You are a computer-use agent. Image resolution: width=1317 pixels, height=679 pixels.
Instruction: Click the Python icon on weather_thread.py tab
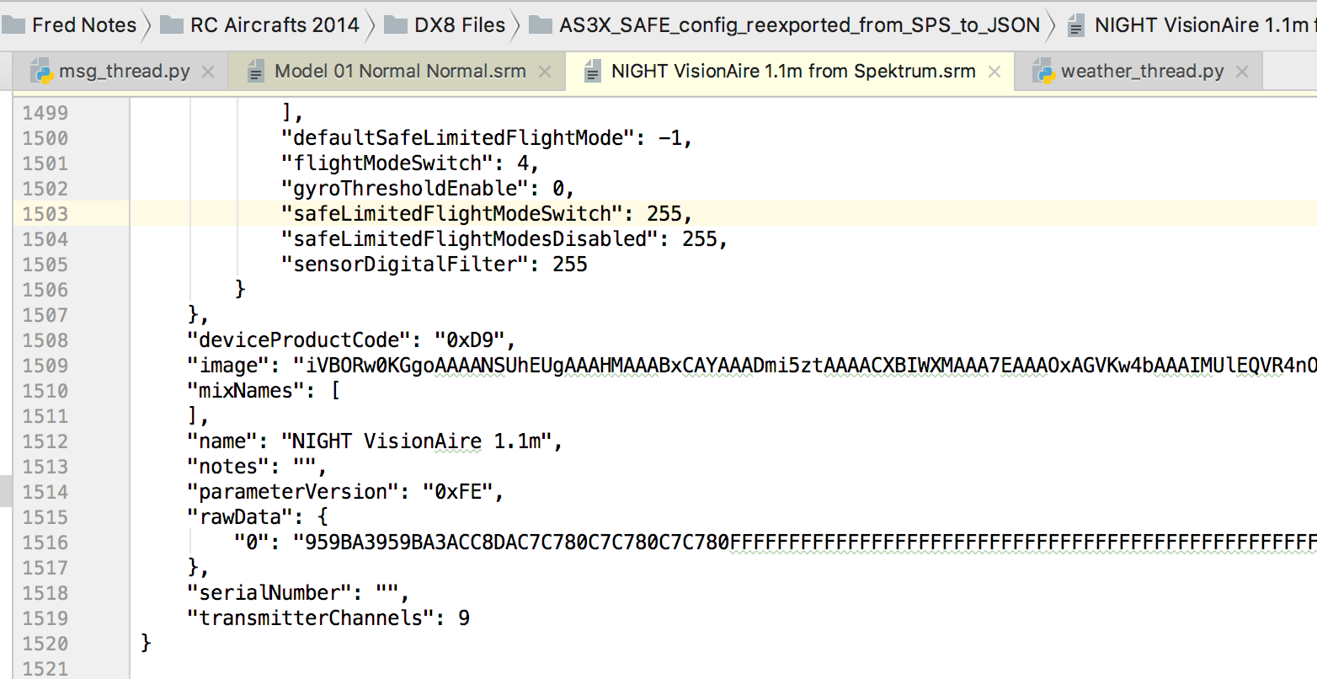point(1043,72)
